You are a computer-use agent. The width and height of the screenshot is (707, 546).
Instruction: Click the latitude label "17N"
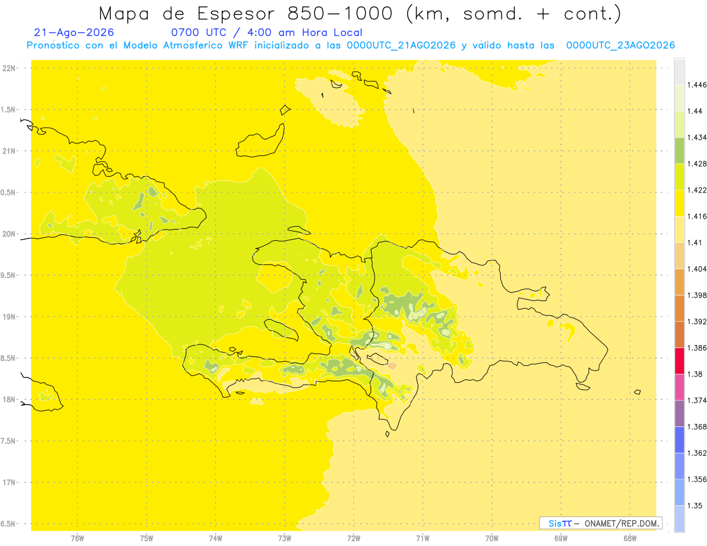coord(9,482)
